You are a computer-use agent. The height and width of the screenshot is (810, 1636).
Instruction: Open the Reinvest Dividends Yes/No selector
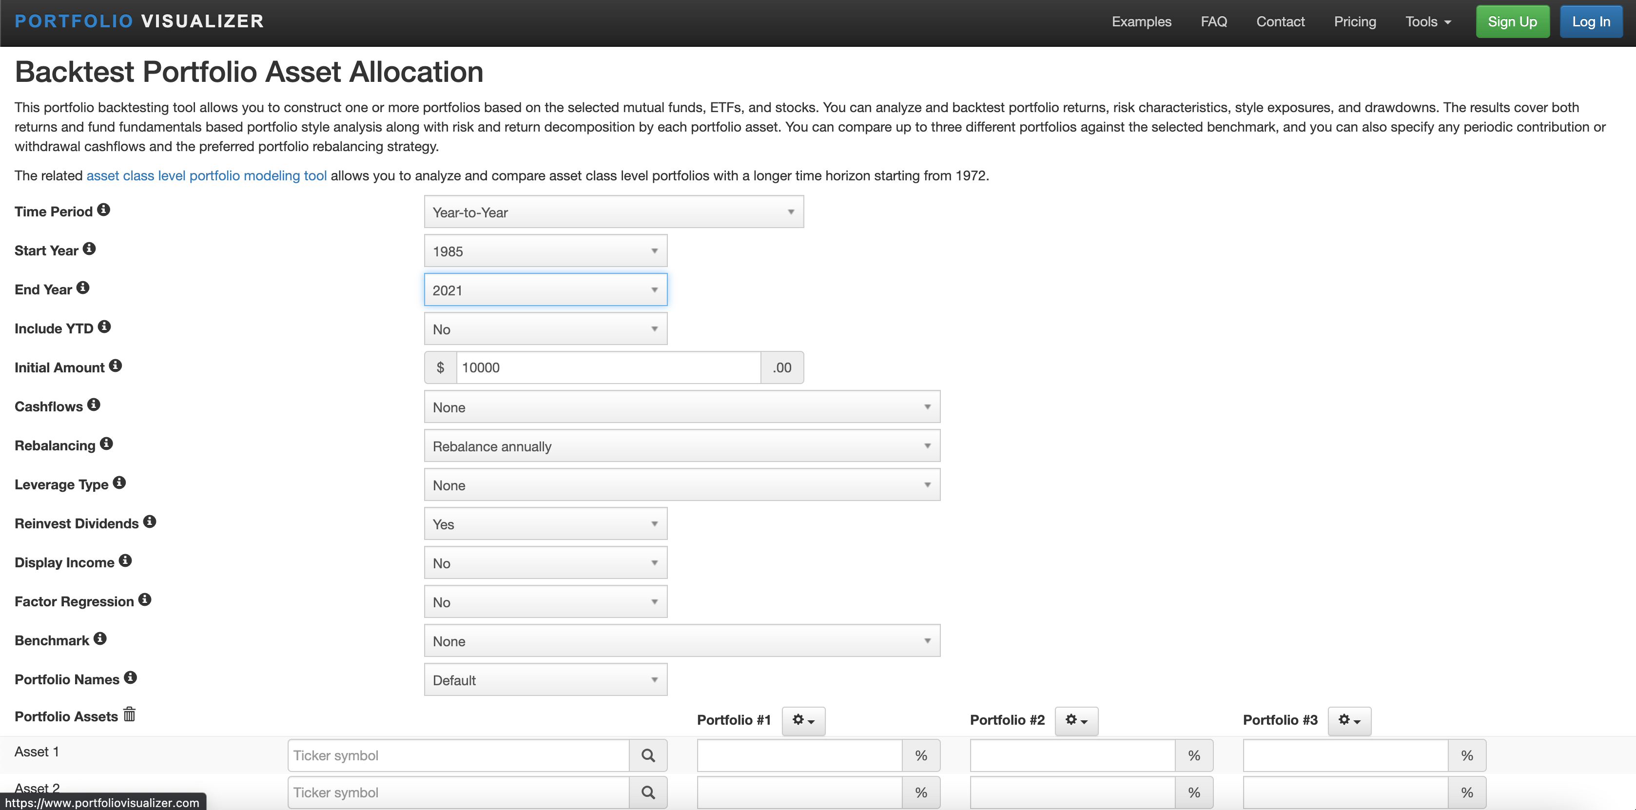pyautogui.click(x=545, y=524)
